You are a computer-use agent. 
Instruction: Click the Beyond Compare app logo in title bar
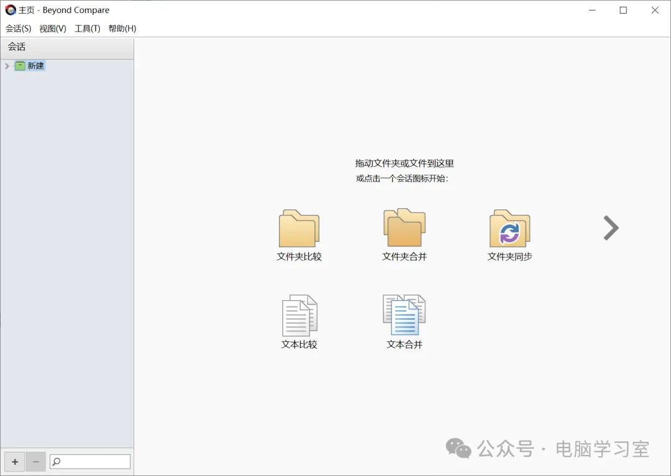(x=11, y=10)
